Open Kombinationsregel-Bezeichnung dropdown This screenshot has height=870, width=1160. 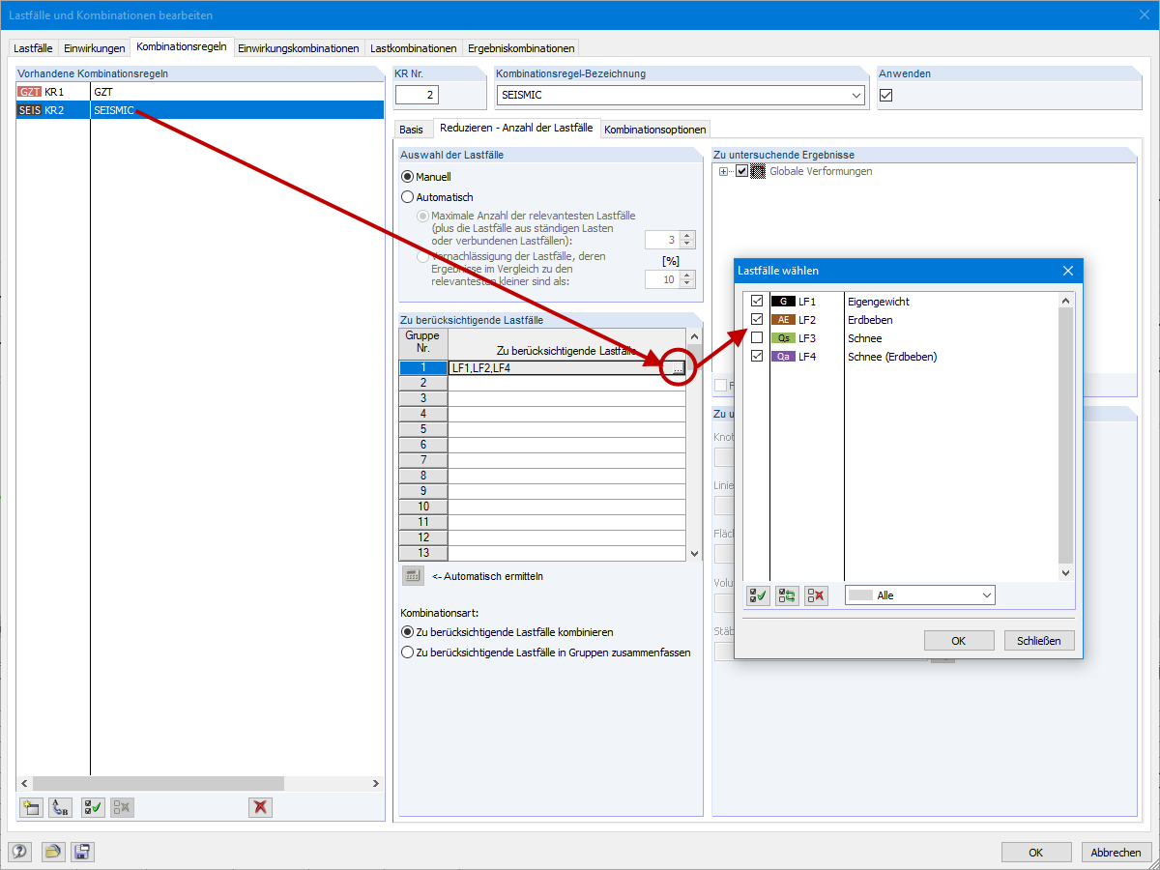856,95
